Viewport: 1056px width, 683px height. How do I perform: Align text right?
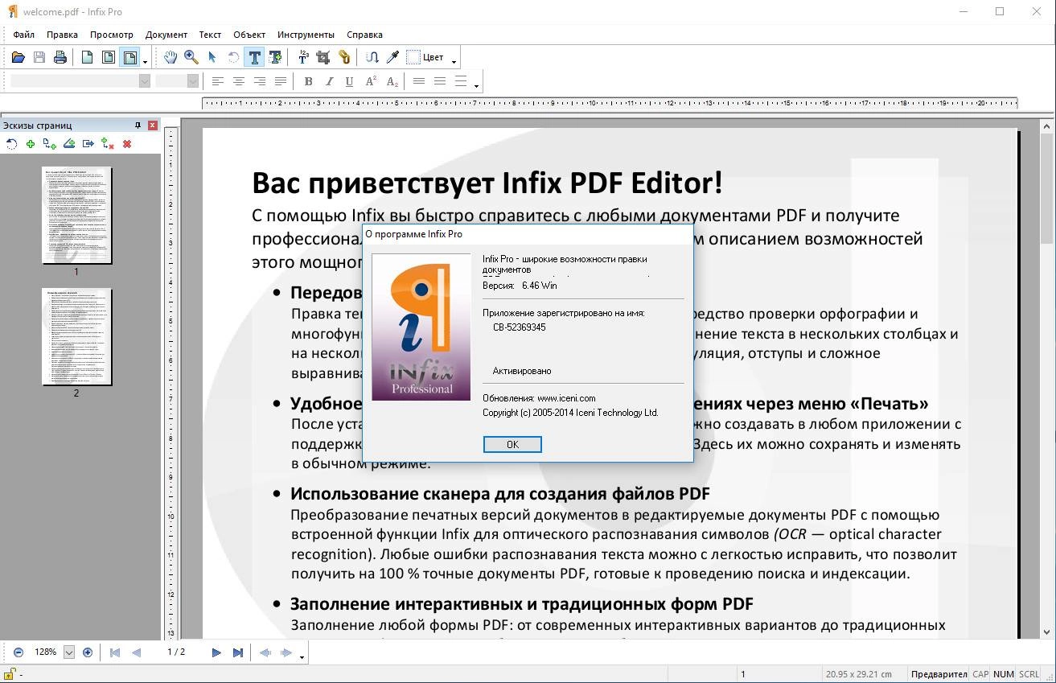coord(260,81)
